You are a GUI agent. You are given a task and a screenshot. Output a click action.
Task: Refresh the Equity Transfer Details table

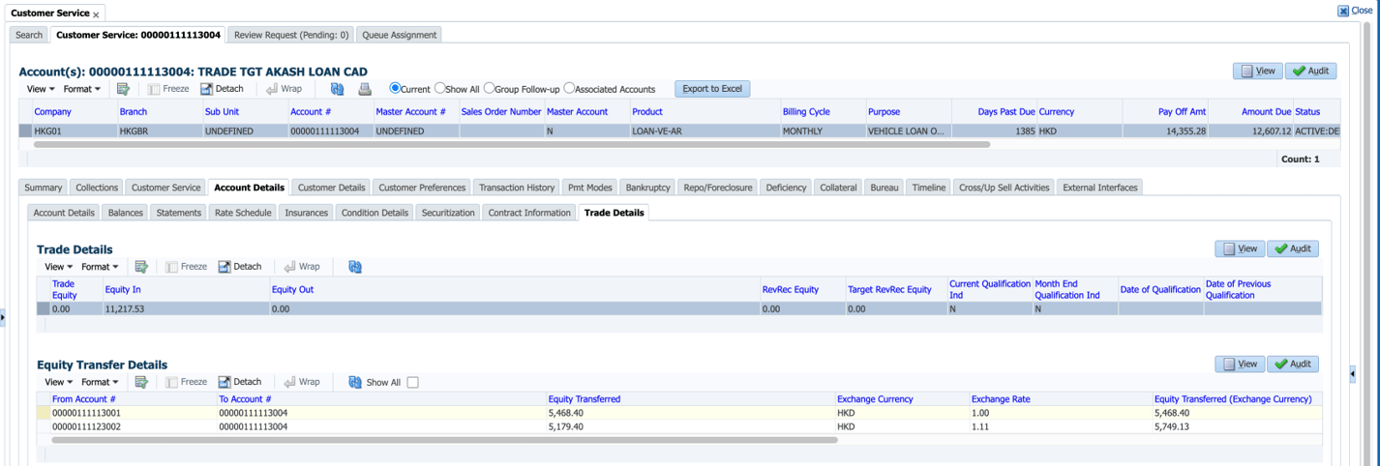click(355, 383)
